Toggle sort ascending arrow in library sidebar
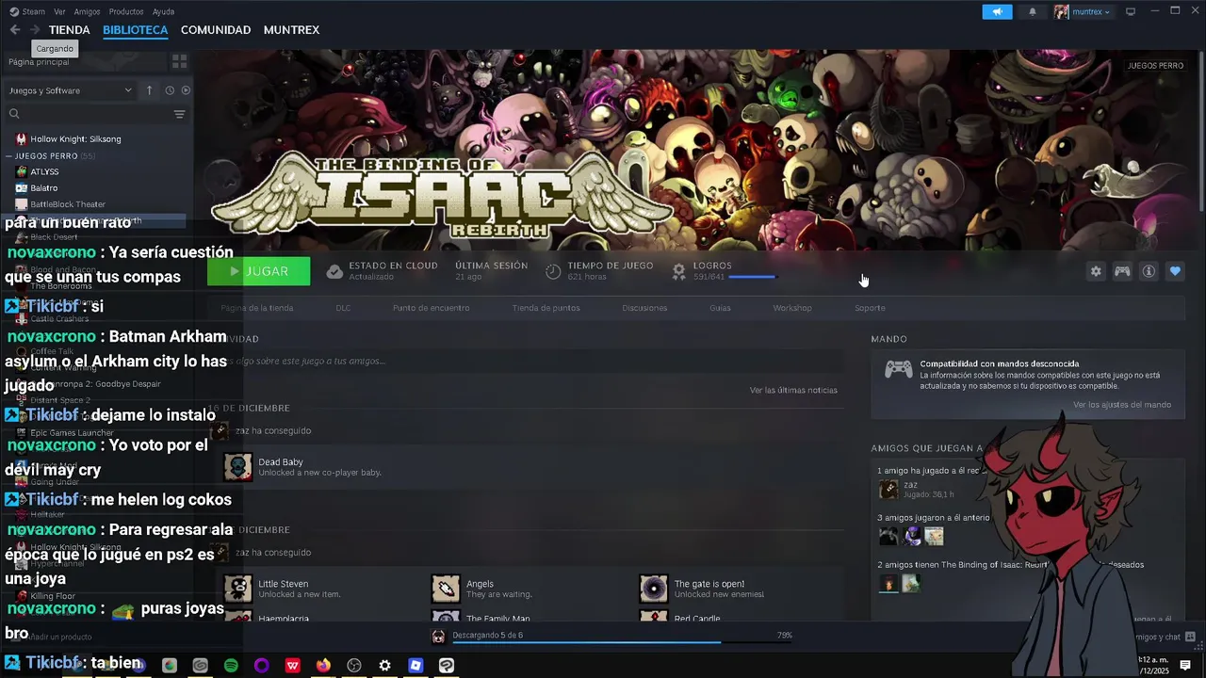The height and width of the screenshot is (678, 1206). tap(149, 90)
